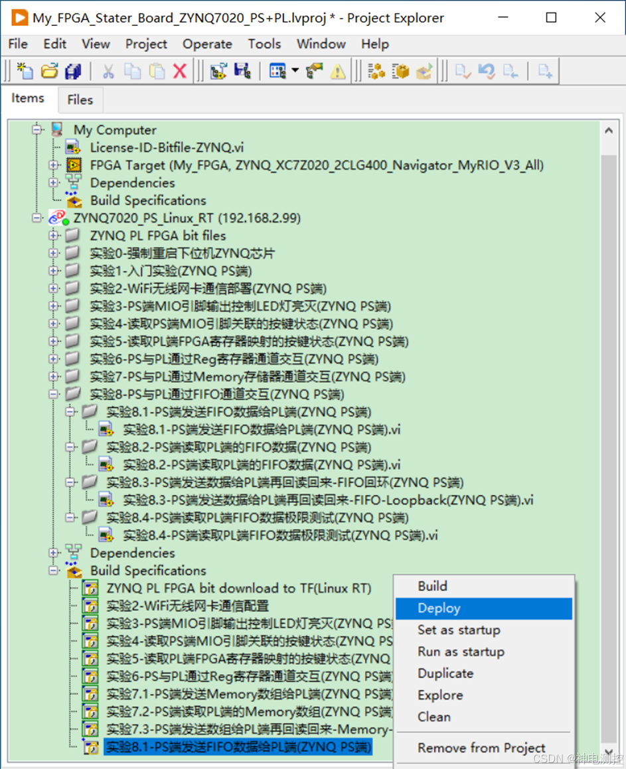The image size is (626, 769).
Task: Click the My Computer target icon
Action: 57,129
